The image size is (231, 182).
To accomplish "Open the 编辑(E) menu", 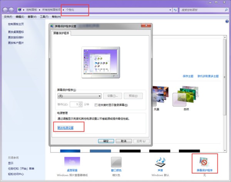I will (20, 17).
